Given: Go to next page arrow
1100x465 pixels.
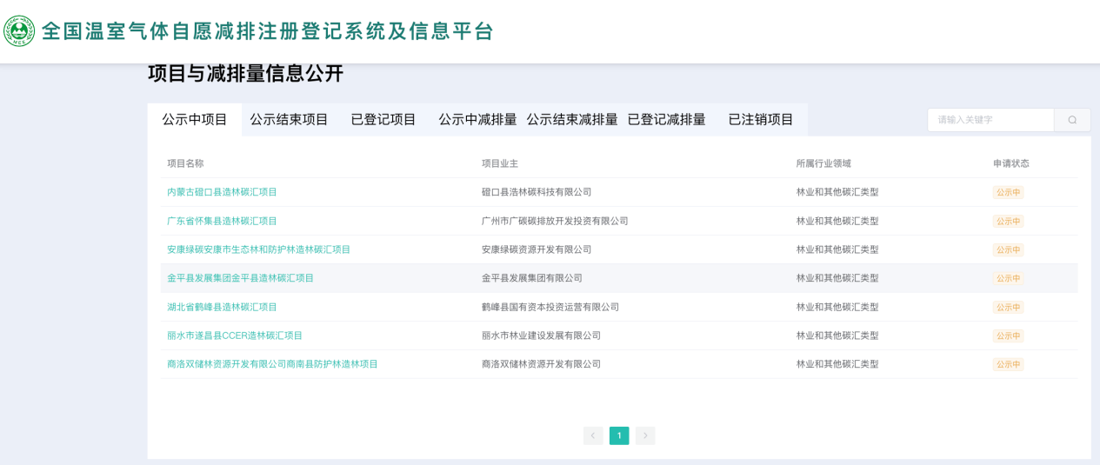Looking at the screenshot, I should point(645,435).
